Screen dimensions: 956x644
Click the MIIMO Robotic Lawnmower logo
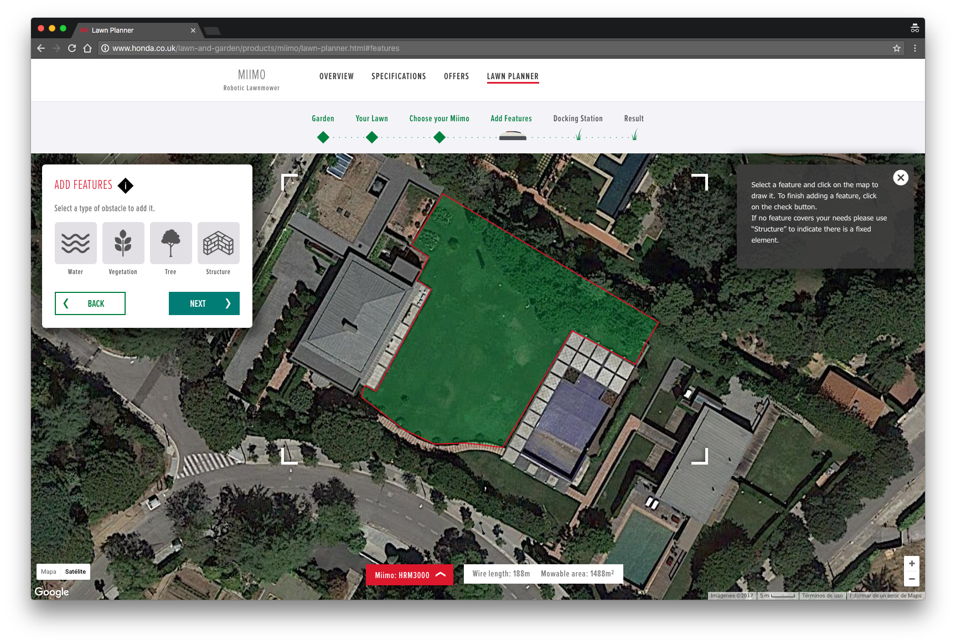pos(251,80)
